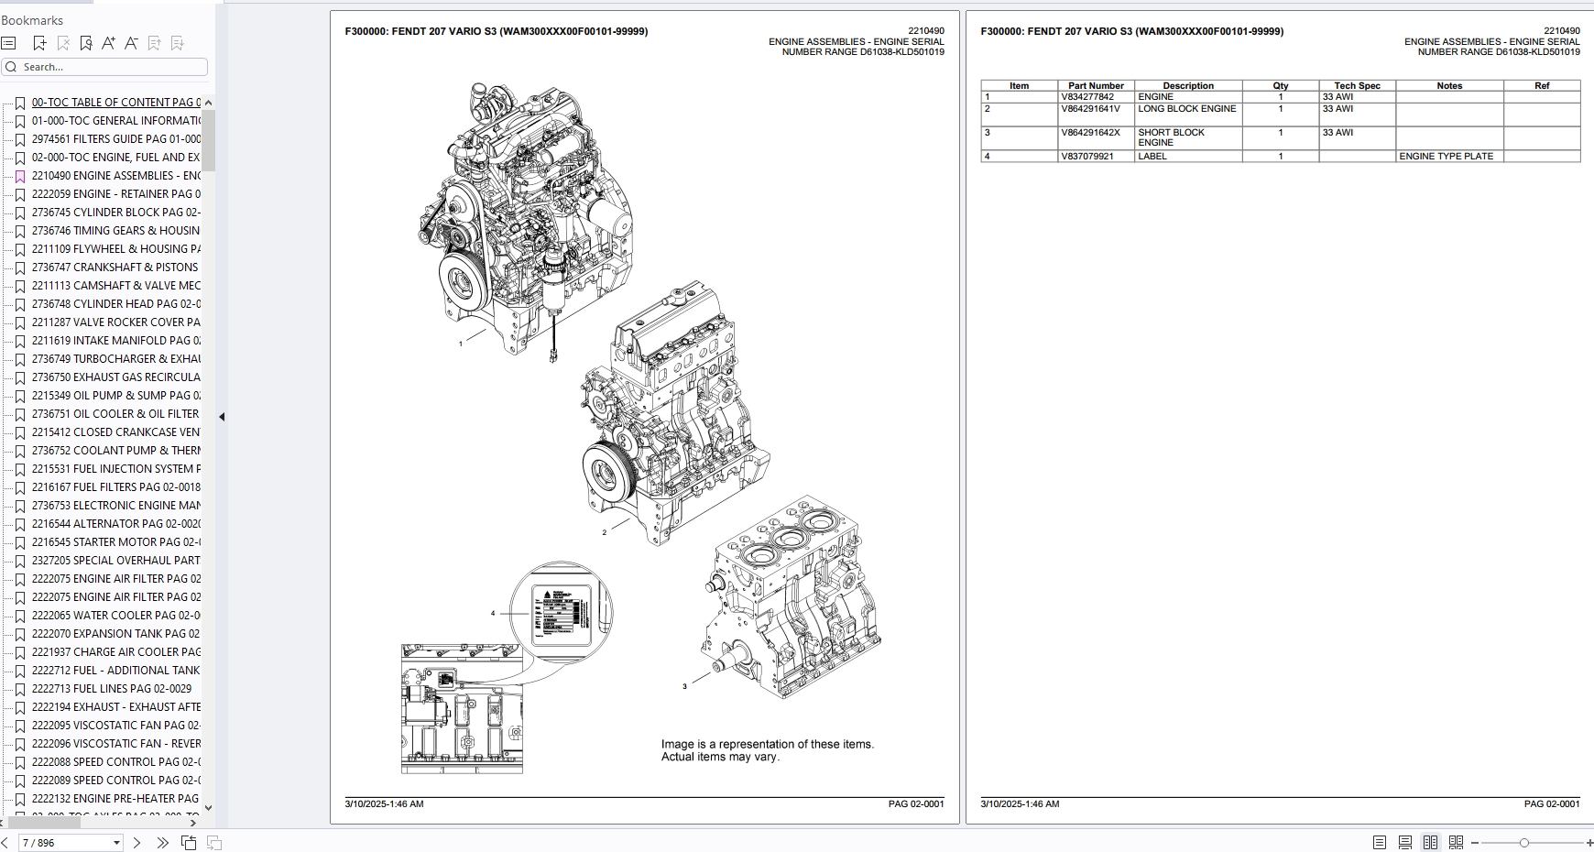This screenshot has height=852, width=1594.
Task: Click the delete bookmark icon
Action: (x=63, y=43)
